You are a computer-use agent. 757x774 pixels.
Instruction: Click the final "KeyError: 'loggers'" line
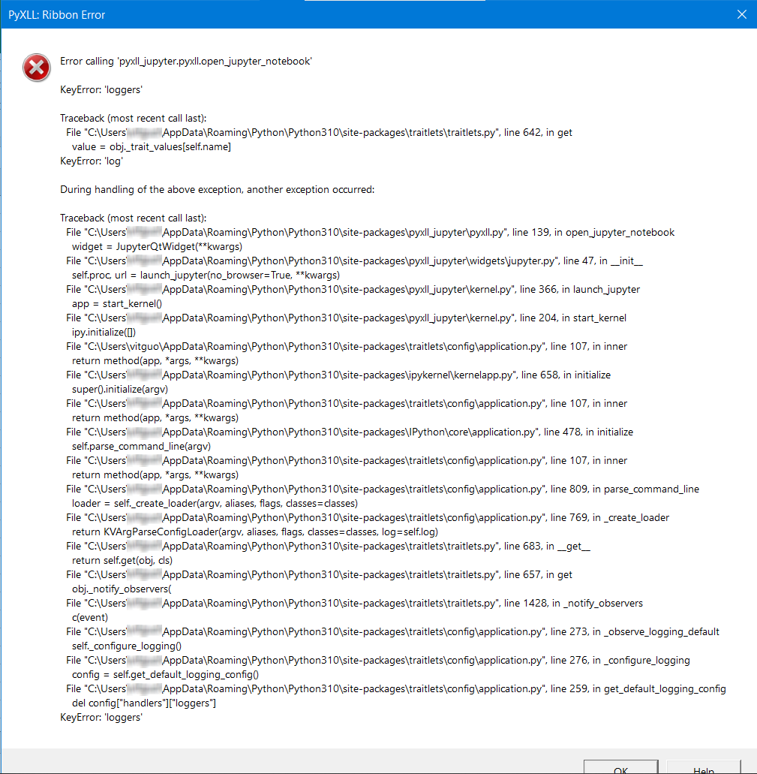tap(101, 717)
